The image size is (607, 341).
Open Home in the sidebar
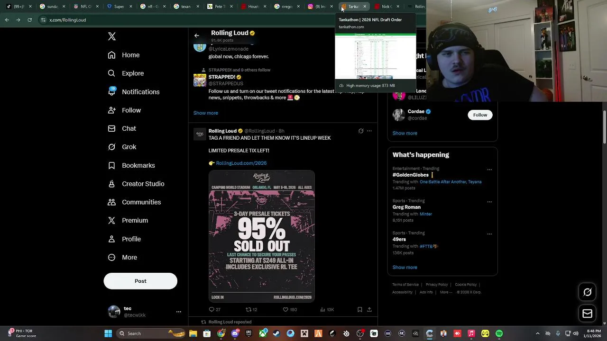click(124, 55)
